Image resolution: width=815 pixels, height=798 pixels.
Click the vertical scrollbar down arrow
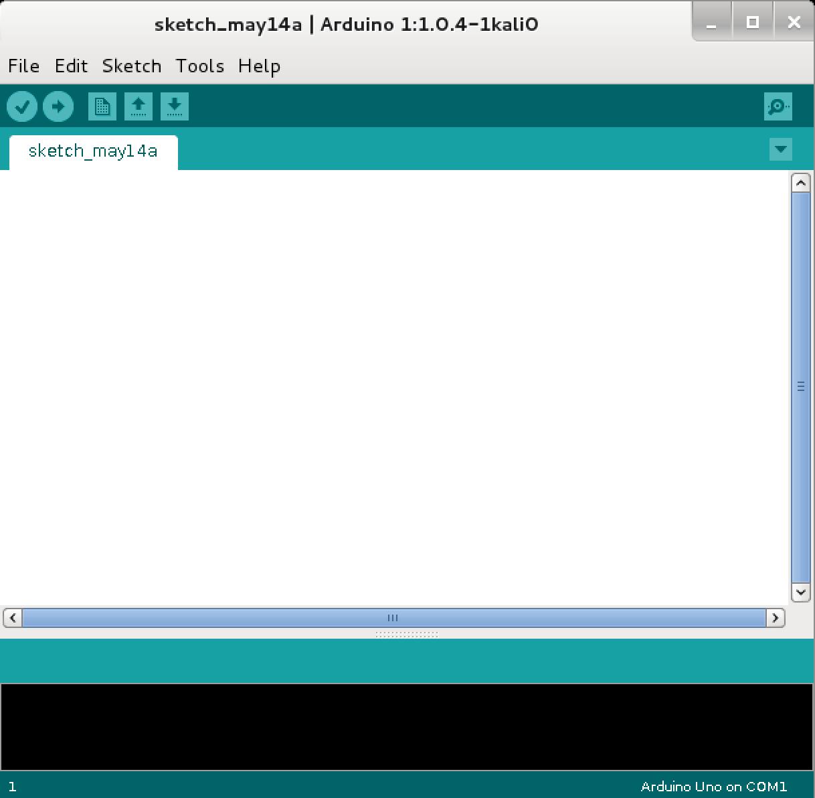coord(800,592)
